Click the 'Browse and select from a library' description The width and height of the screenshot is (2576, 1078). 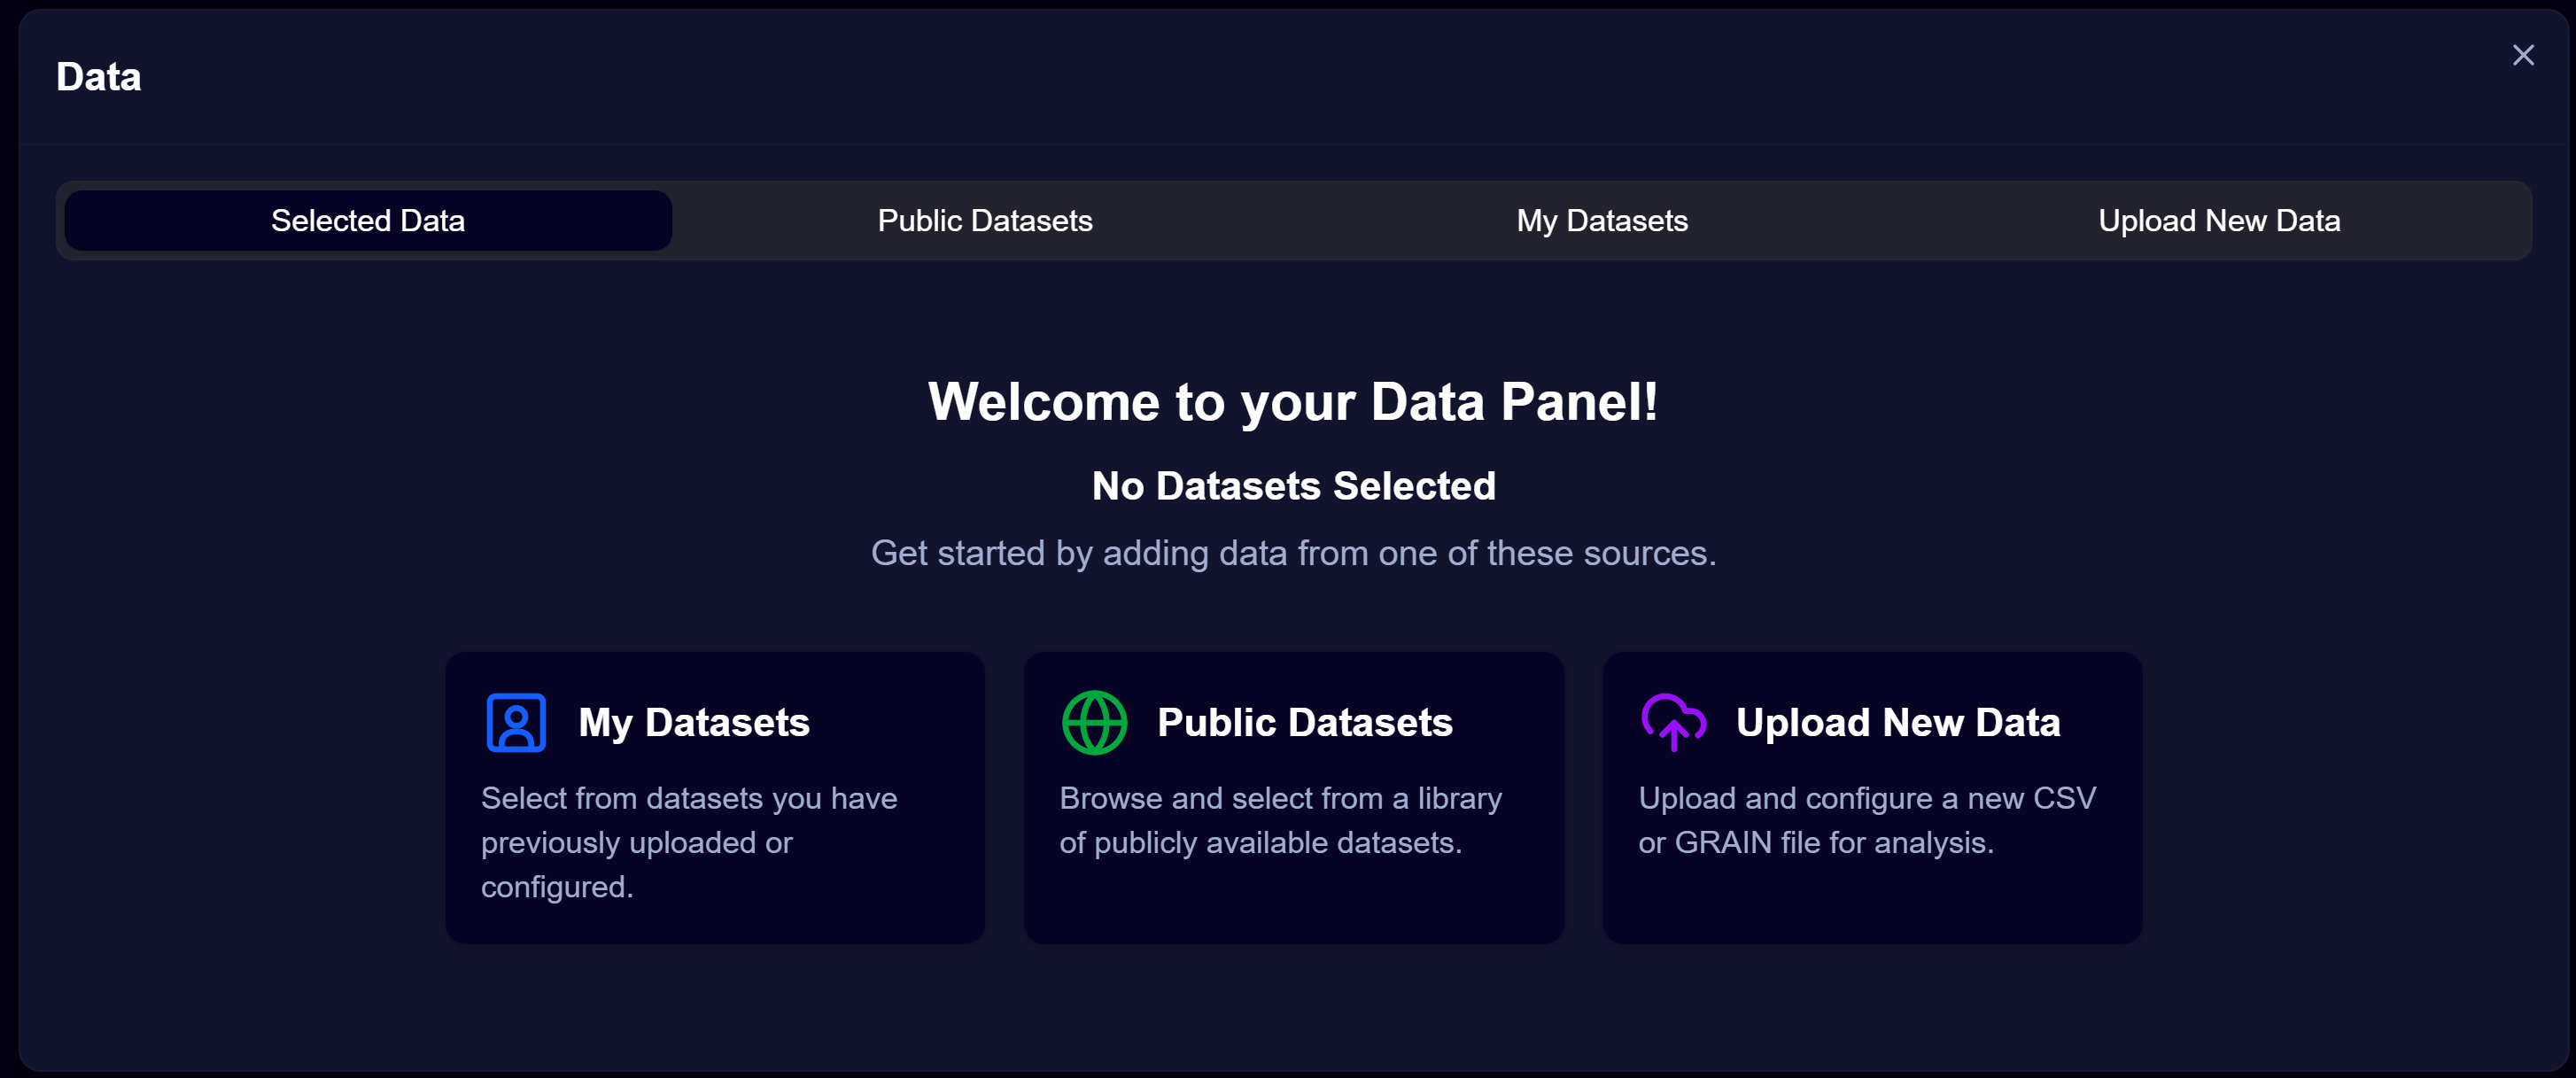point(1281,798)
